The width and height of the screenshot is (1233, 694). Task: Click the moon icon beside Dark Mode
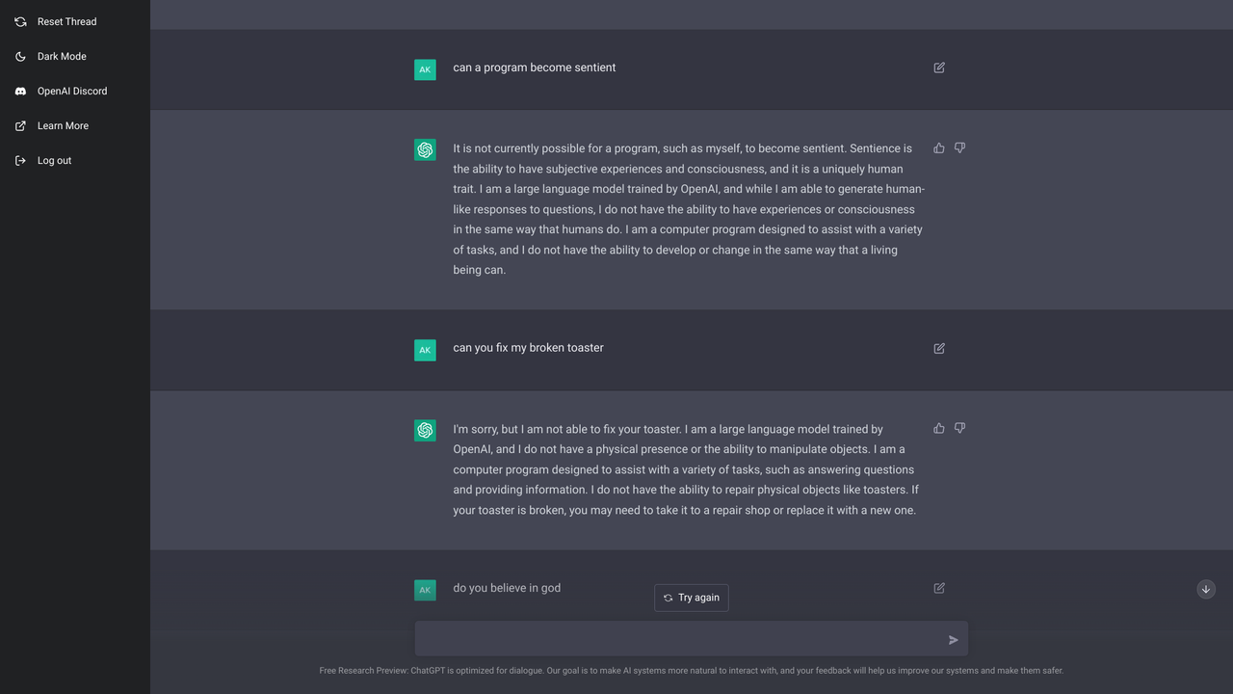point(20,56)
